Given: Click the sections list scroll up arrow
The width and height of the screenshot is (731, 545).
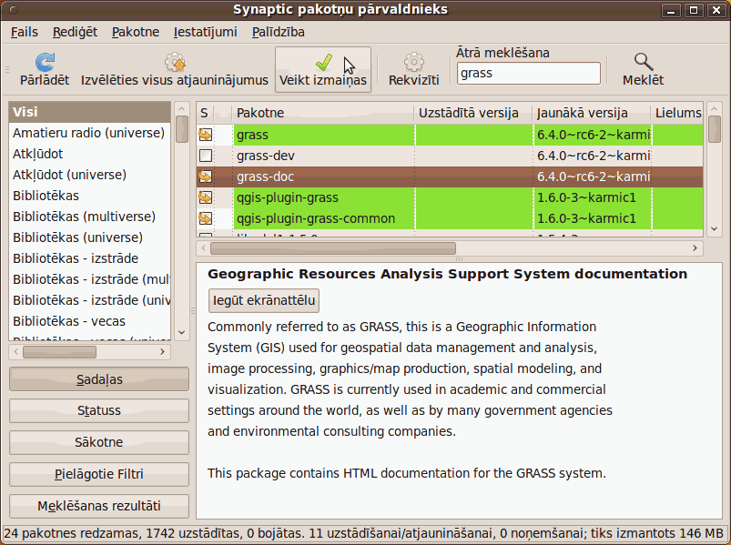Looking at the screenshot, I should (x=182, y=109).
